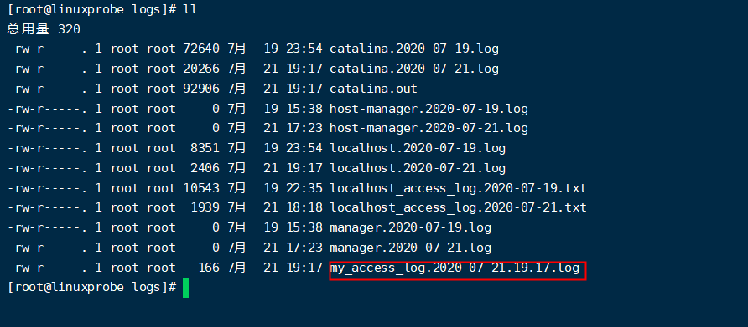Click host-manager.2020-07-19.log in the listing

click(429, 109)
